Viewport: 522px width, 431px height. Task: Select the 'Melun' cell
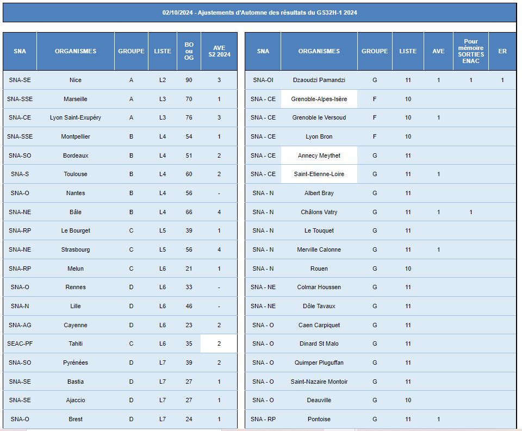pyautogui.click(x=76, y=268)
